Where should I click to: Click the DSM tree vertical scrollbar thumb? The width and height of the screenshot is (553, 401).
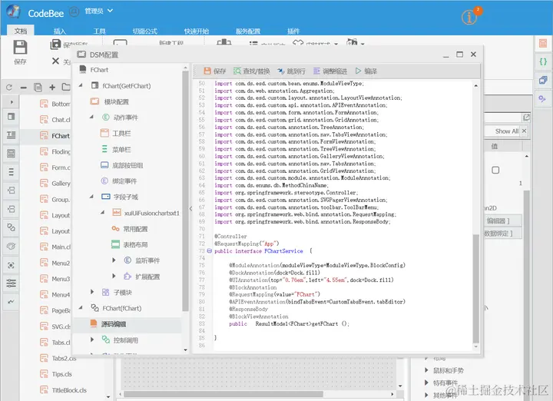pyautogui.click(x=186, y=191)
